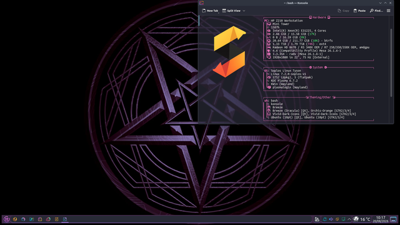This screenshot has width=400, height=225.
Task: Click the 'Radeon HD 8670' GPU line
Action: (x=321, y=47)
